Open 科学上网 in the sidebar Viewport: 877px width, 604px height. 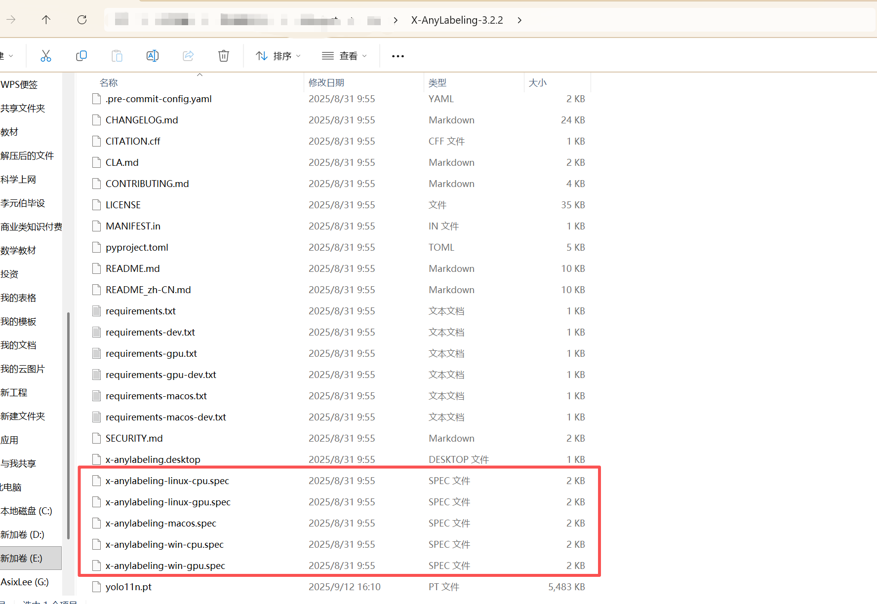coord(18,180)
